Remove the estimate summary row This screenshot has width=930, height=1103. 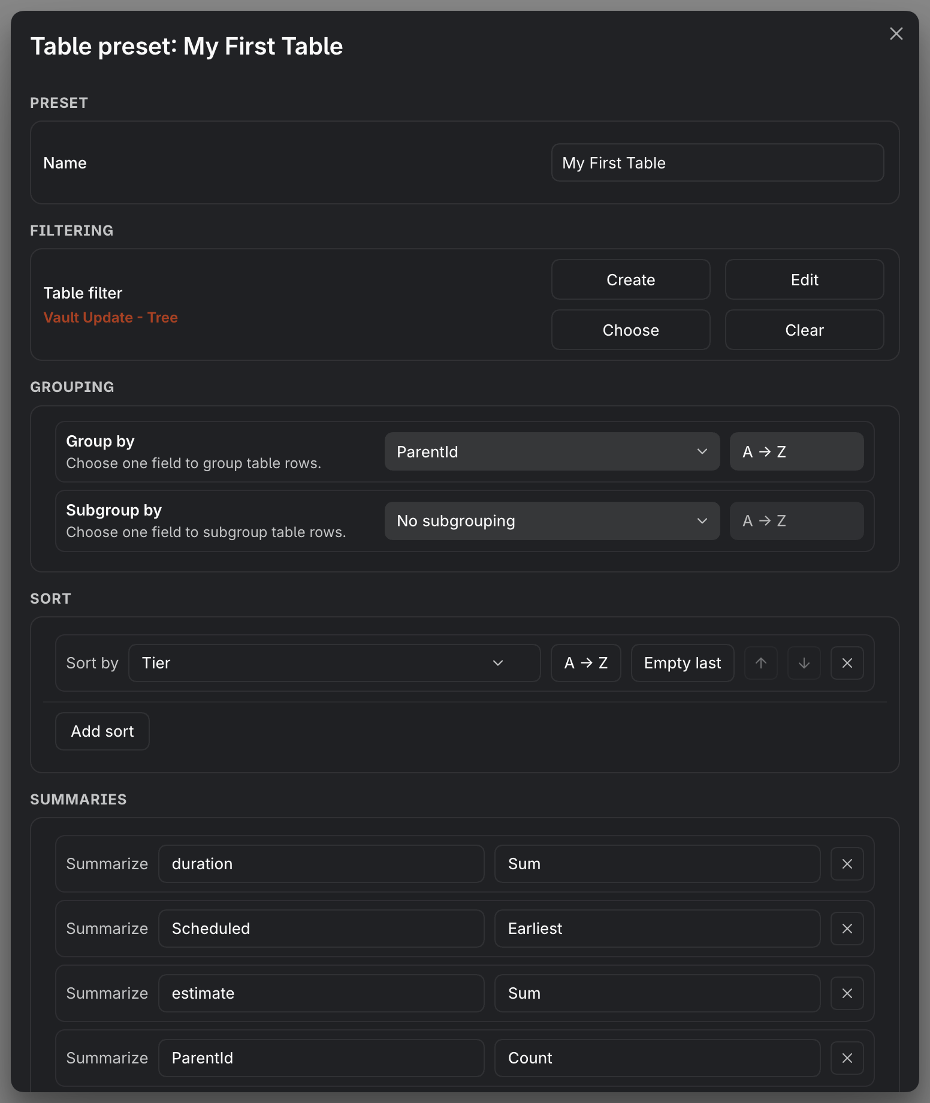(847, 993)
